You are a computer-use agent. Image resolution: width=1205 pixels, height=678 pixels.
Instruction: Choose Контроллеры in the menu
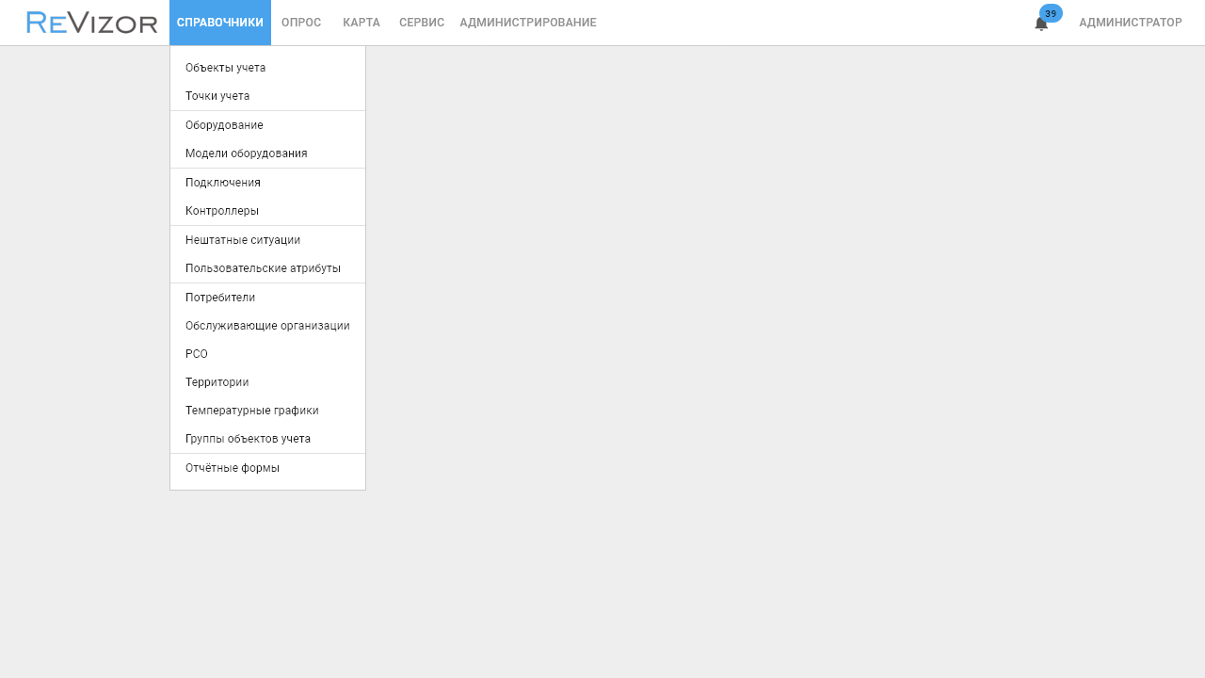(267, 211)
